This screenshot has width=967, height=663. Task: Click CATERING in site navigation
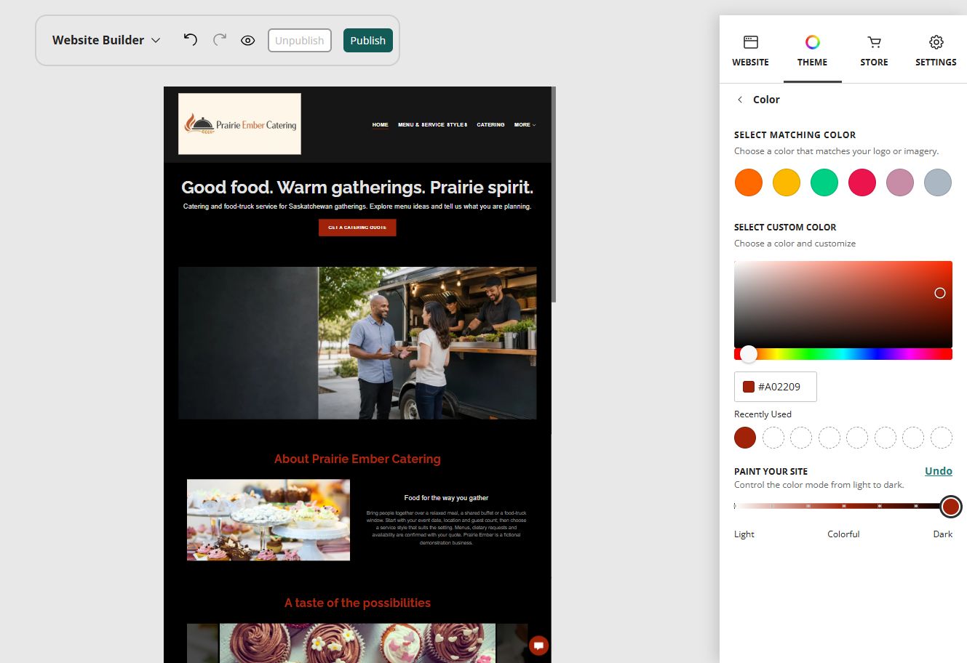coord(490,125)
